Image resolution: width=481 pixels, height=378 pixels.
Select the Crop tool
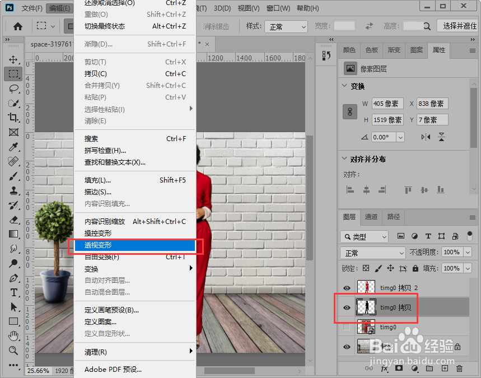coord(12,117)
